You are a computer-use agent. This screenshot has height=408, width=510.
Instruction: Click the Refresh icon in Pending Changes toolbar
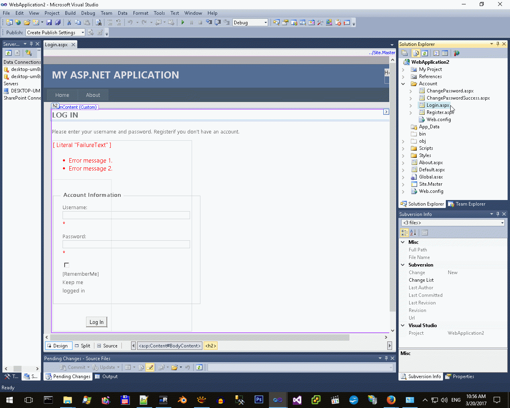pos(199,367)
